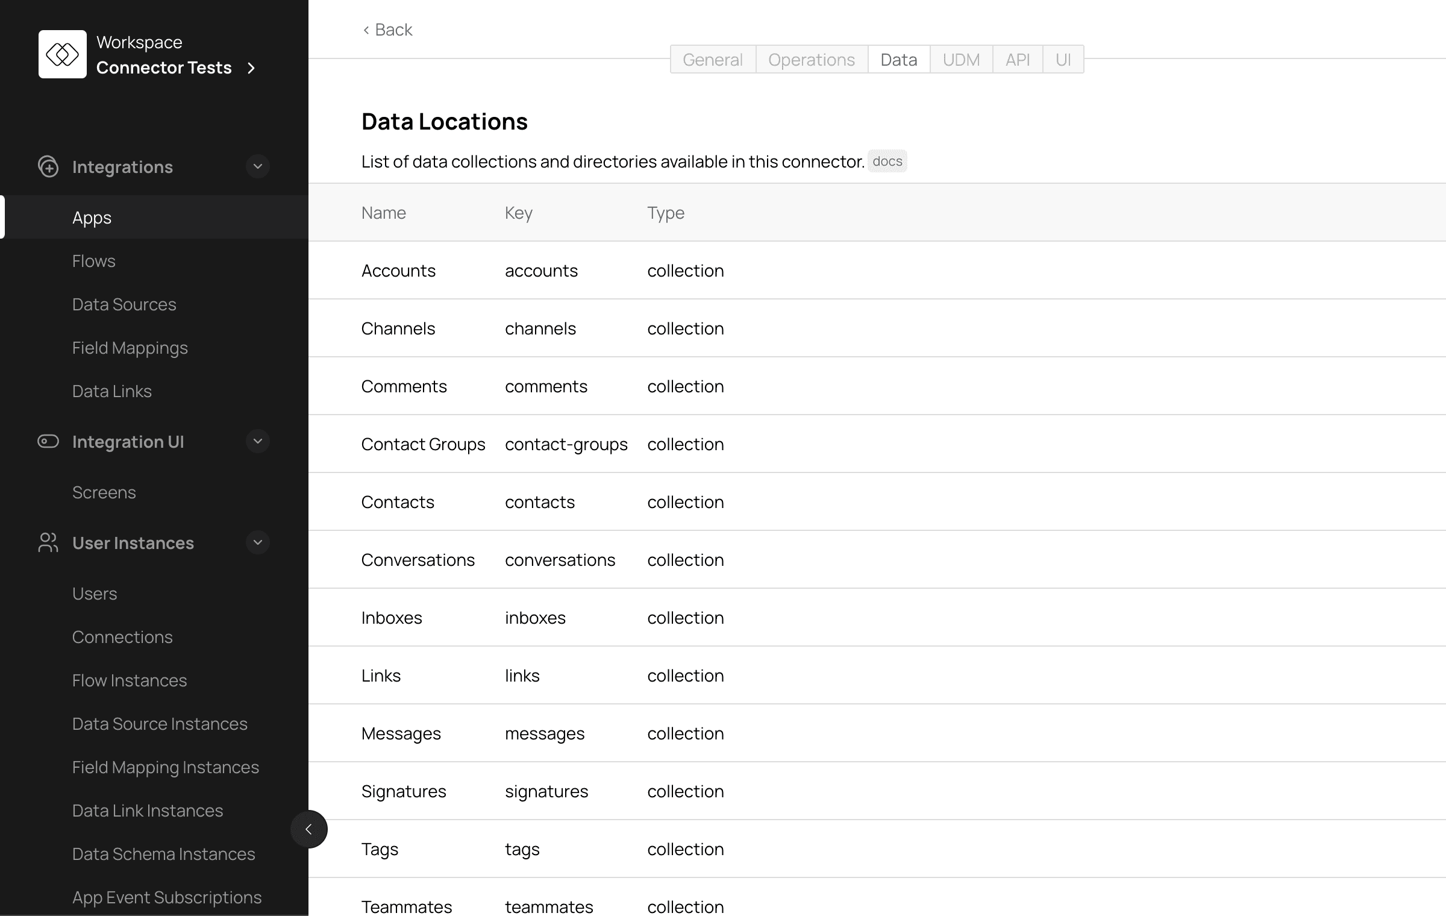The image size is (1446, 916).
Task: Select the General tab
Action: (x=712, y=60)
